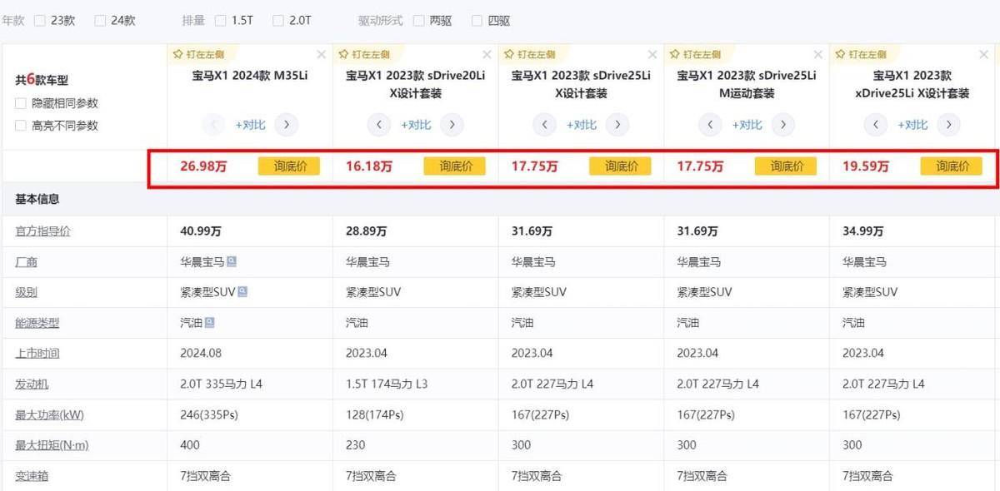Image resolution: width=1000 pixels, height=491 pixels.
Task: Open the 变速箱 parameter label
Action: [32, 476]
